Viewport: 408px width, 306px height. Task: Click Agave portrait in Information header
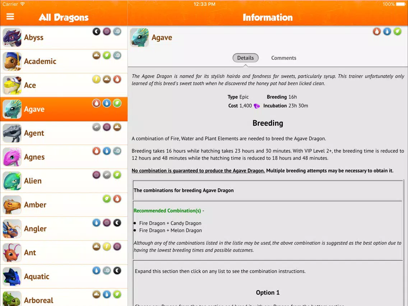pyautogui.click(x=139, y=37)
